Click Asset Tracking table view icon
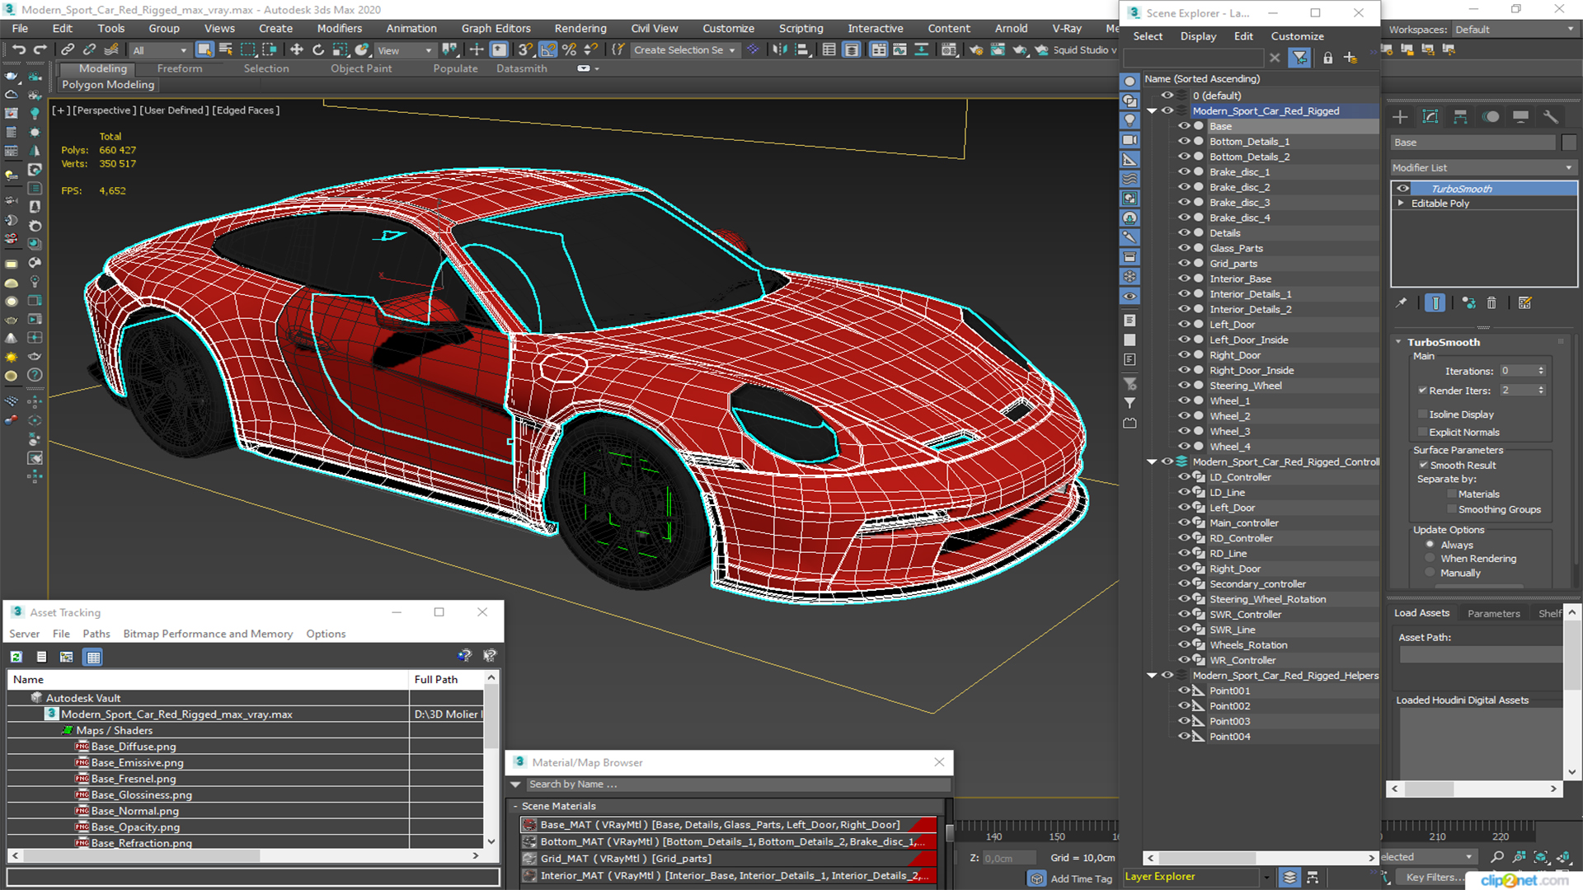 point(93,657)
